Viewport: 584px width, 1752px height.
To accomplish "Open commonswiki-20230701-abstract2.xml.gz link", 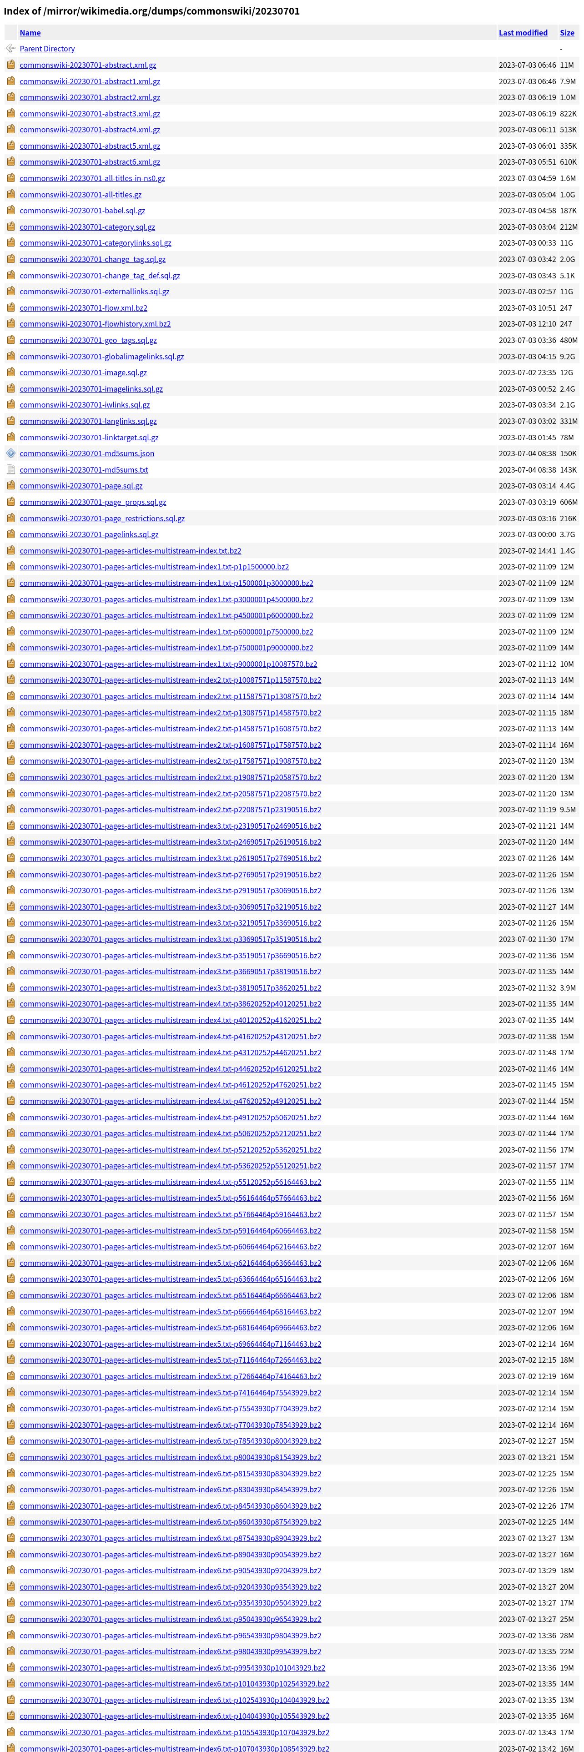I will (90, 97).
